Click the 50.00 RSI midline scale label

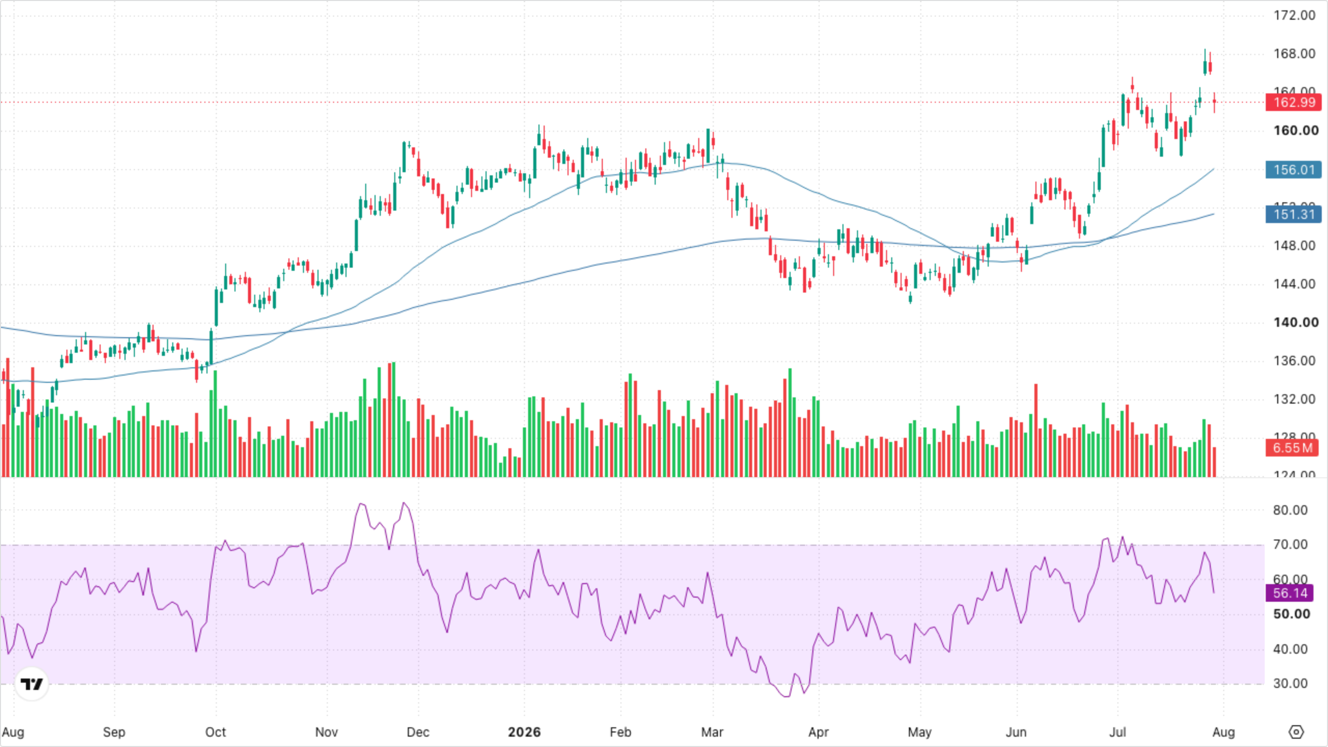click(1292, 614)
